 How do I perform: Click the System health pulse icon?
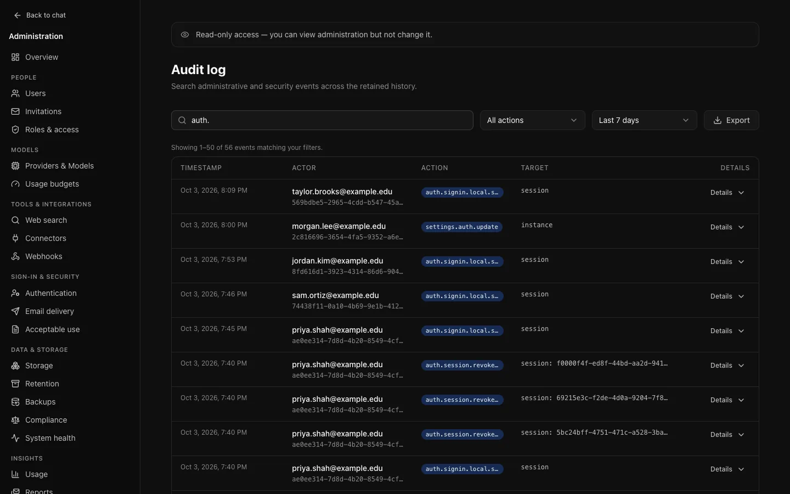[15, 438]
